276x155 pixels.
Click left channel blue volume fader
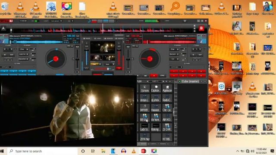(86, 57)
